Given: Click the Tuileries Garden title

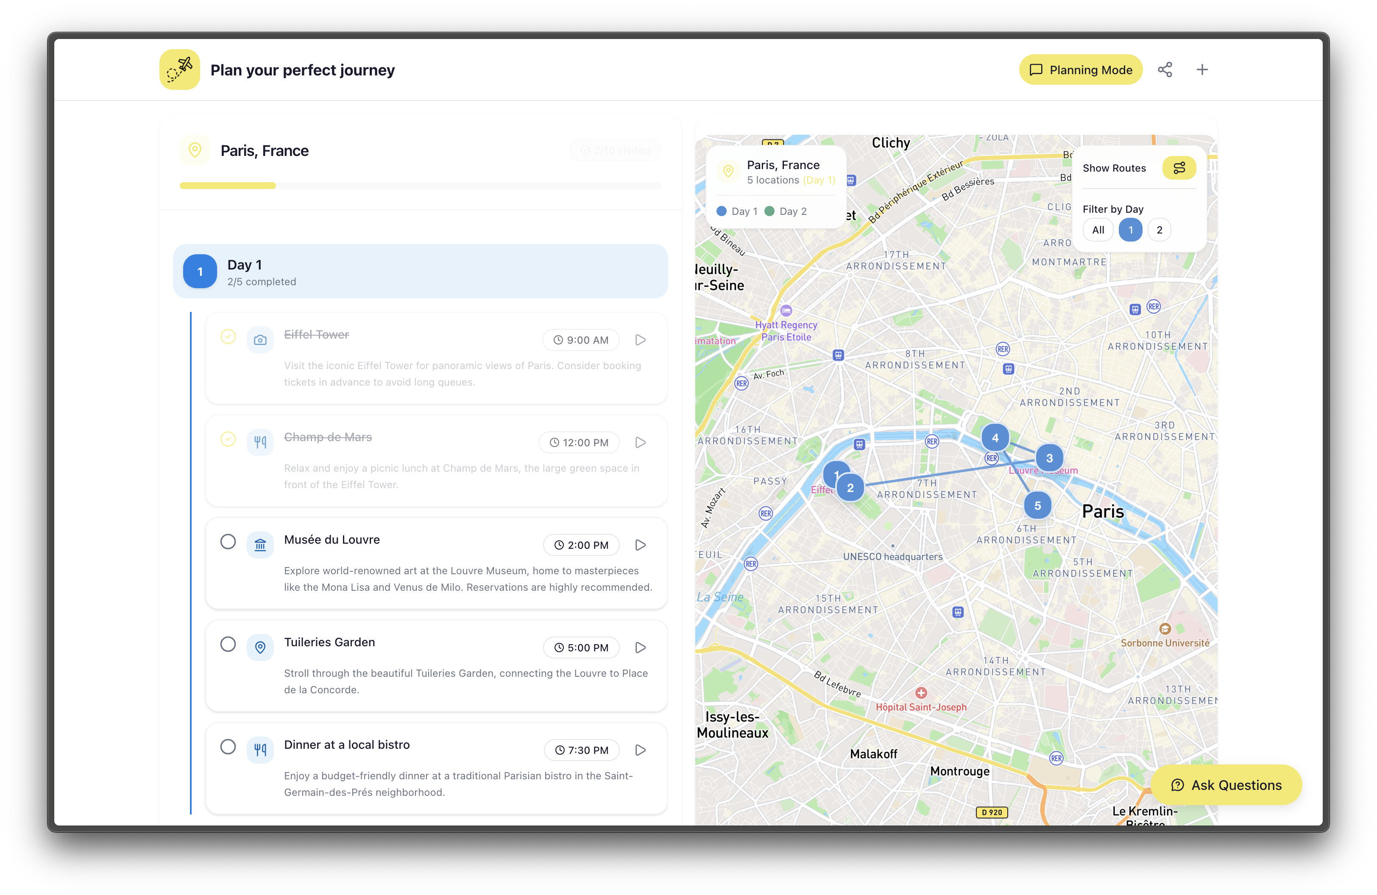Looking at the screenshot, I should [x=329, y=642].
